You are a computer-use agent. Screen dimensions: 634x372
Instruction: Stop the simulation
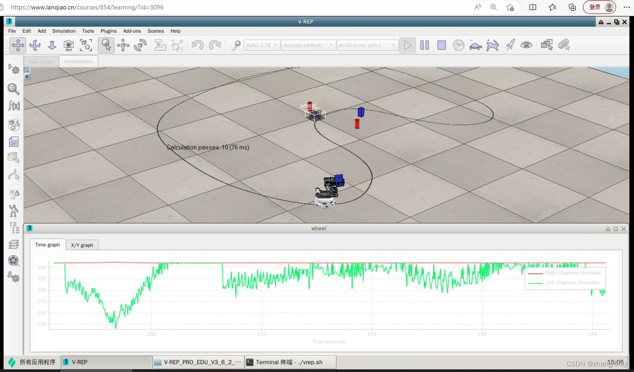tap(442, 45)
